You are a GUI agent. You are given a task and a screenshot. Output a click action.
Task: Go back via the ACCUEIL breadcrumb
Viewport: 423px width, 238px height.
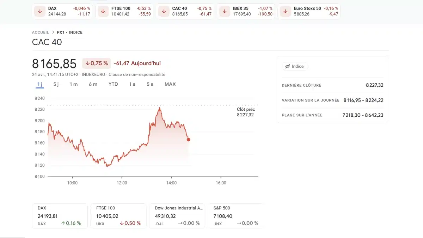tap(40, 32)
